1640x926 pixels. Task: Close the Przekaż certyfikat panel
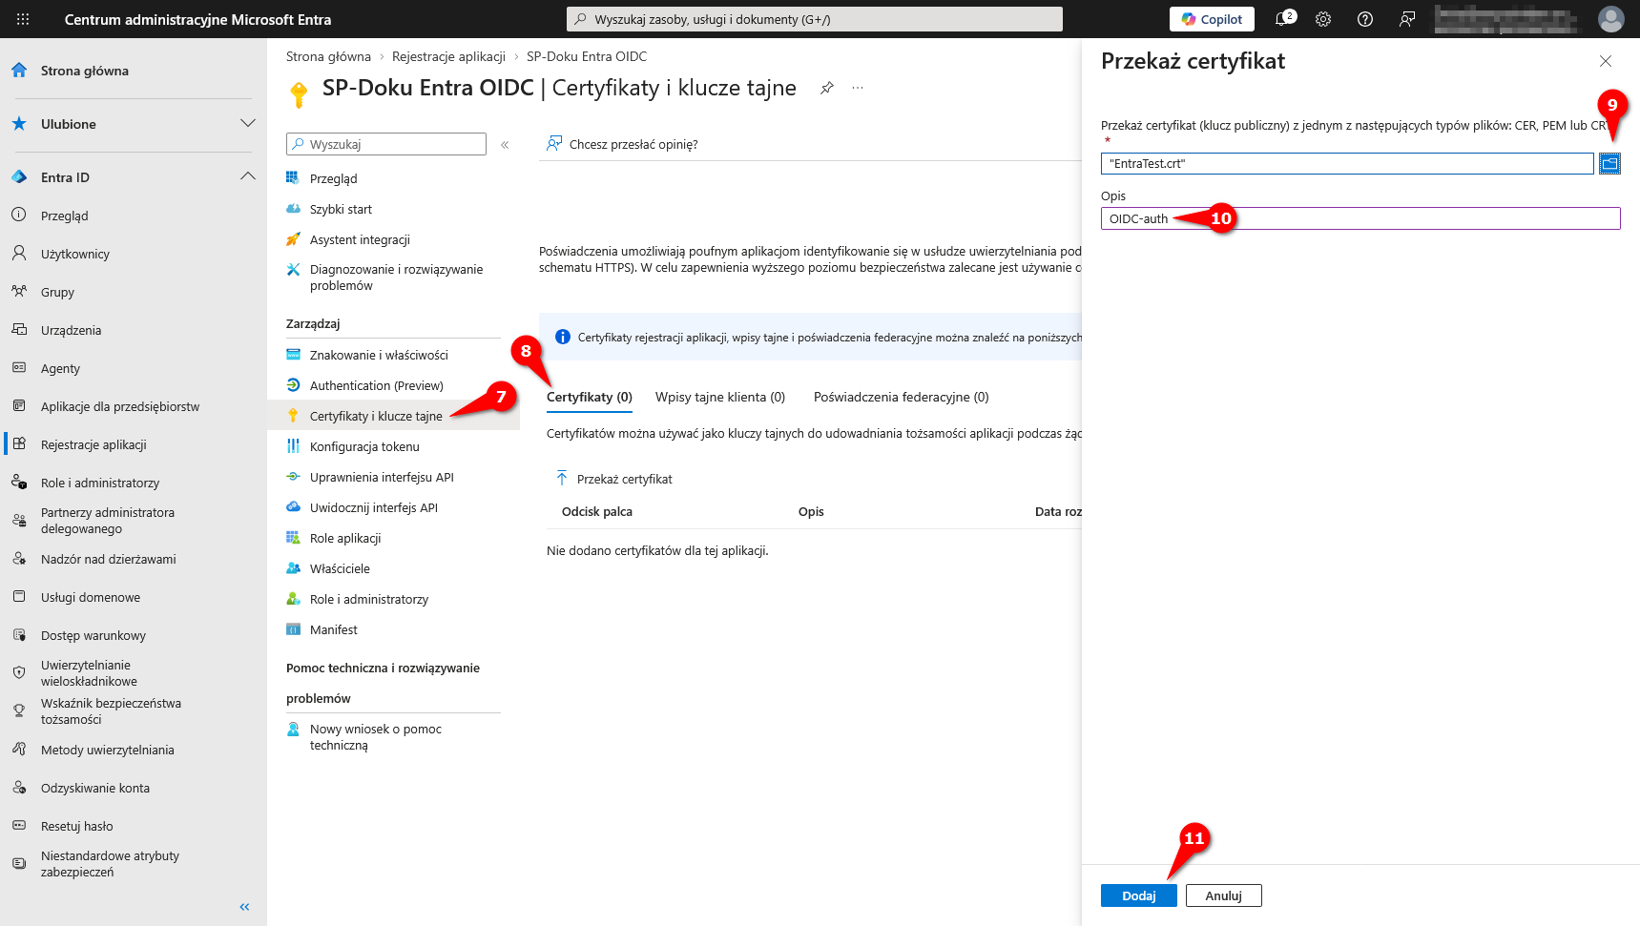coord(1606,61)
